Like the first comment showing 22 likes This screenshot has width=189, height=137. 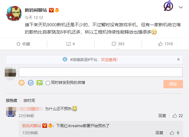pos(175,115)
